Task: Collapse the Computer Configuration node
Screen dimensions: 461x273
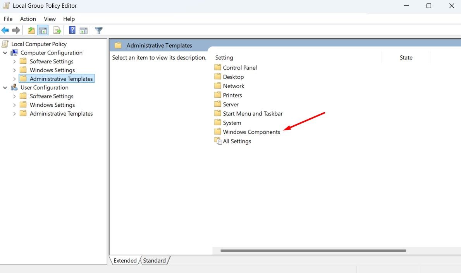Action: click(x=5, y=53)
